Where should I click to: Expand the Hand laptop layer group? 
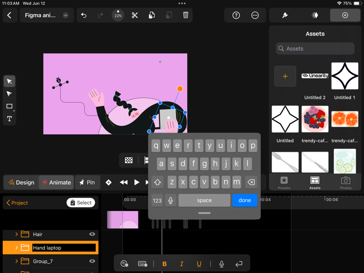[x=17, y=248]
